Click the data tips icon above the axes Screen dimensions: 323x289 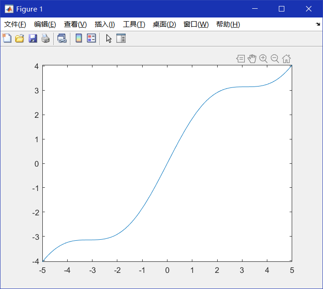[x=241, y=59]
